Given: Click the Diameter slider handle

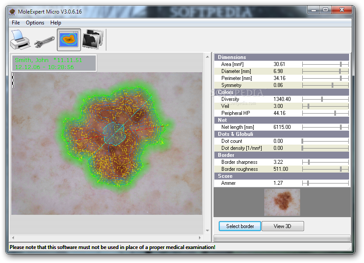Looking at the screenshot, I should (x=340, y=71).
